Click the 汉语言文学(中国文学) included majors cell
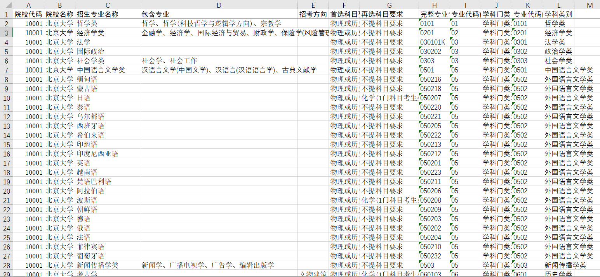Screen dimensions: 600x277 (x=219, y=70)
